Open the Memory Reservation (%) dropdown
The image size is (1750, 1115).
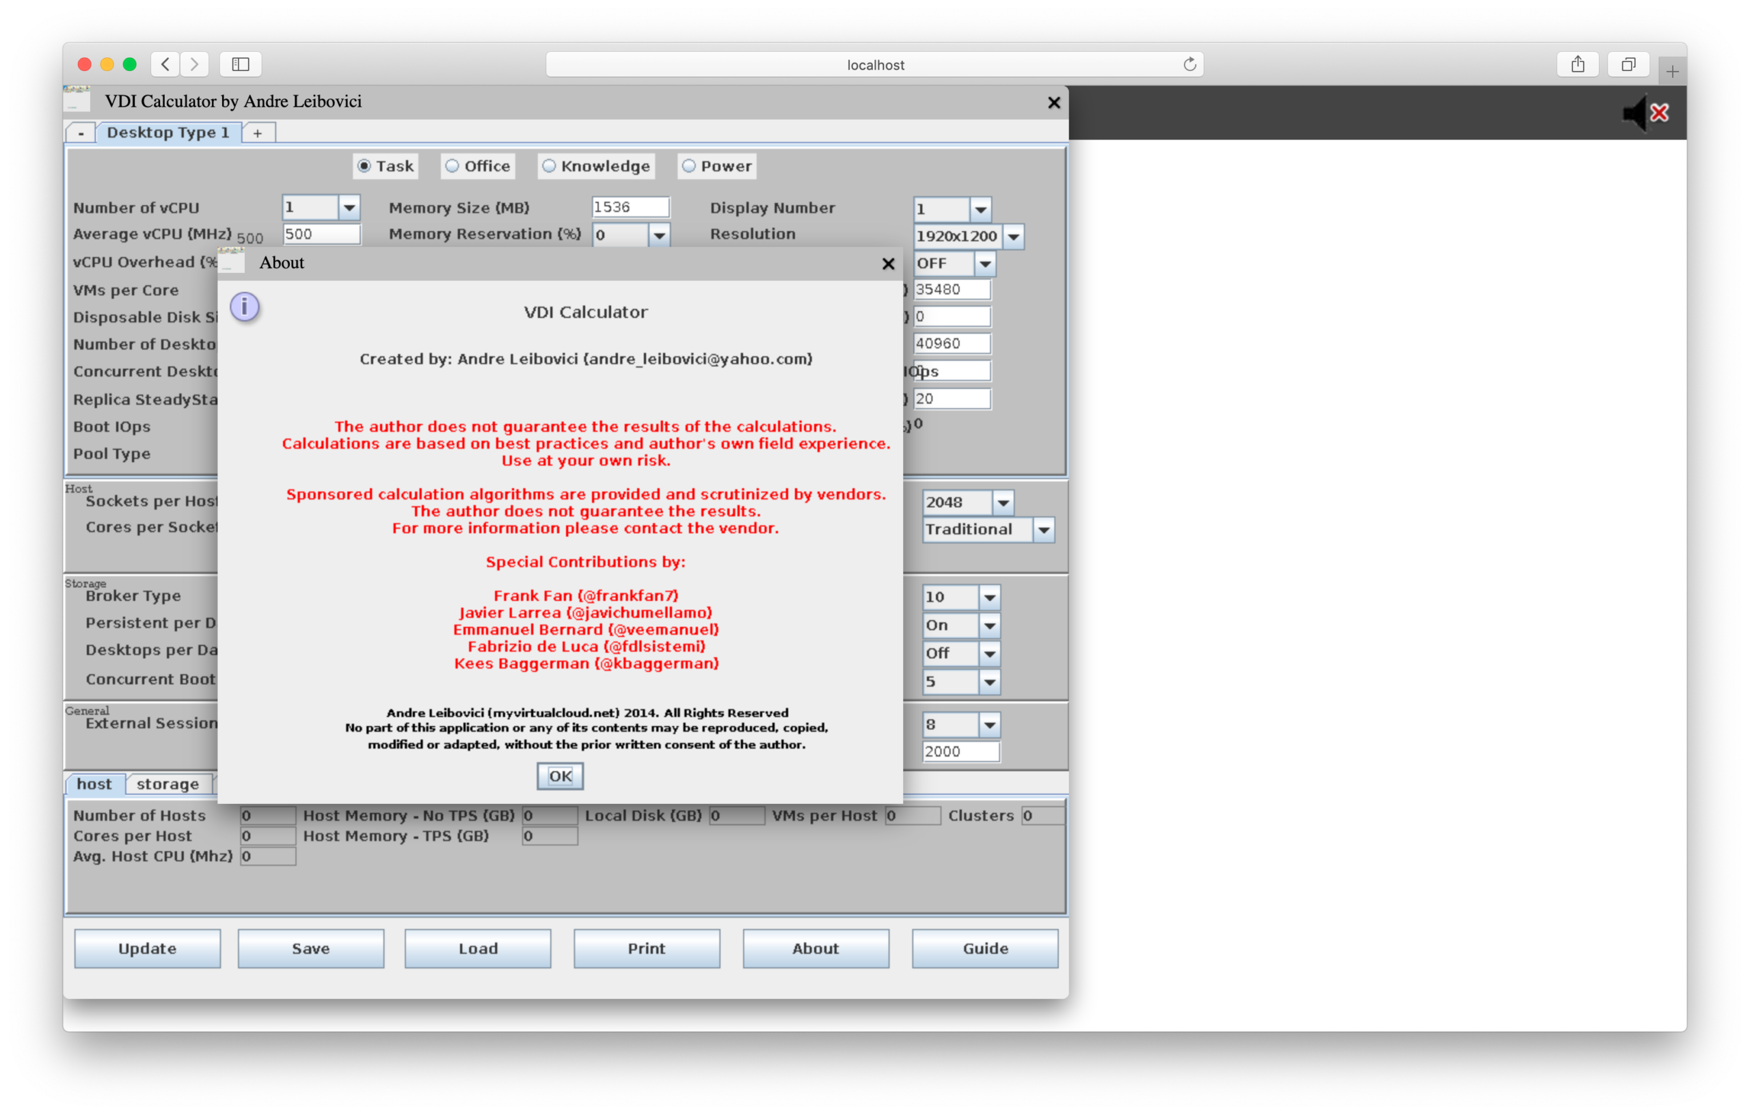659,235
